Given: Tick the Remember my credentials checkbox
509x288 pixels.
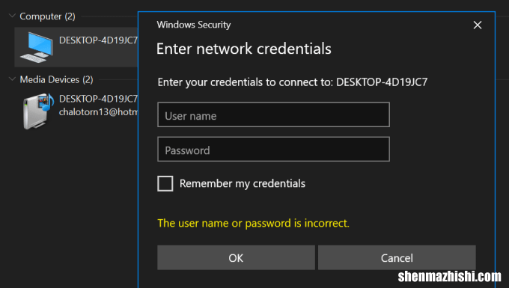Looking at the screenshot, I should pyautogui.click(x=165, y=183).
